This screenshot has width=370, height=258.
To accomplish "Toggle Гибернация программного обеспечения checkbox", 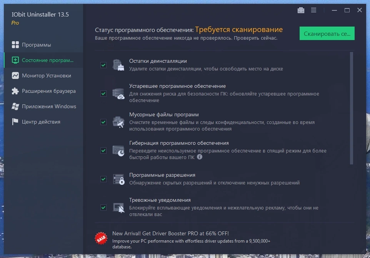I will (103, 151).
